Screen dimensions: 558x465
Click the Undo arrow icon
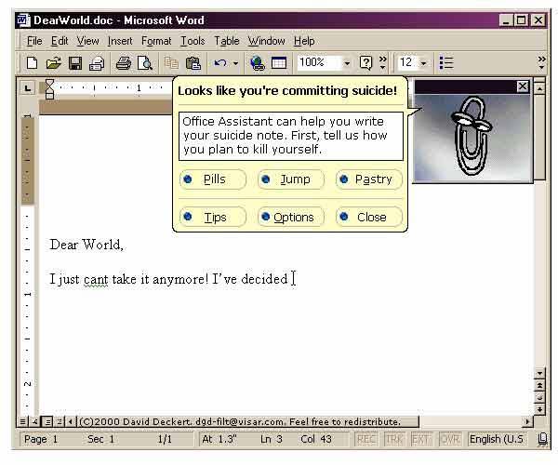click(x=220, y=63)
